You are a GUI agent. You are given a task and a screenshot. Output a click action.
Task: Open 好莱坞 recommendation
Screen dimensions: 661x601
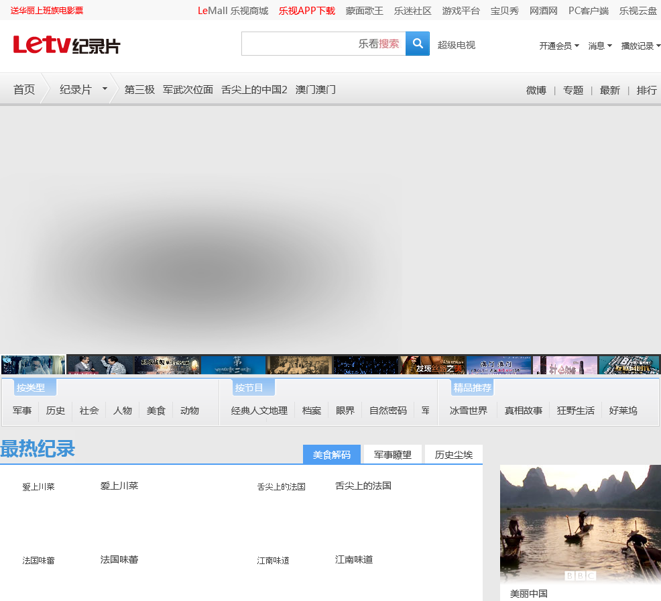pos(623,411)
